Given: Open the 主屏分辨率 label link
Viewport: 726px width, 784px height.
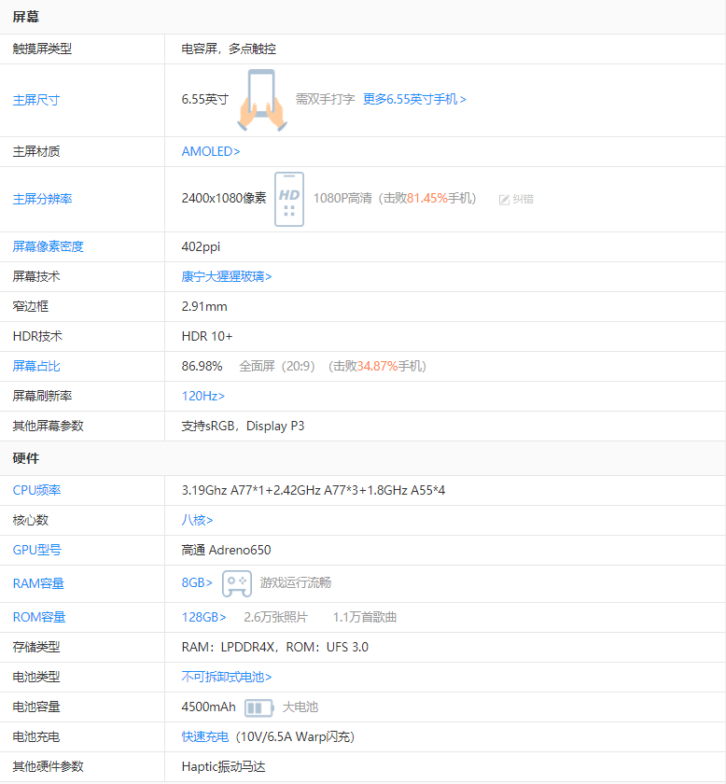Looking at the screenshot, I should coord(43,199).
